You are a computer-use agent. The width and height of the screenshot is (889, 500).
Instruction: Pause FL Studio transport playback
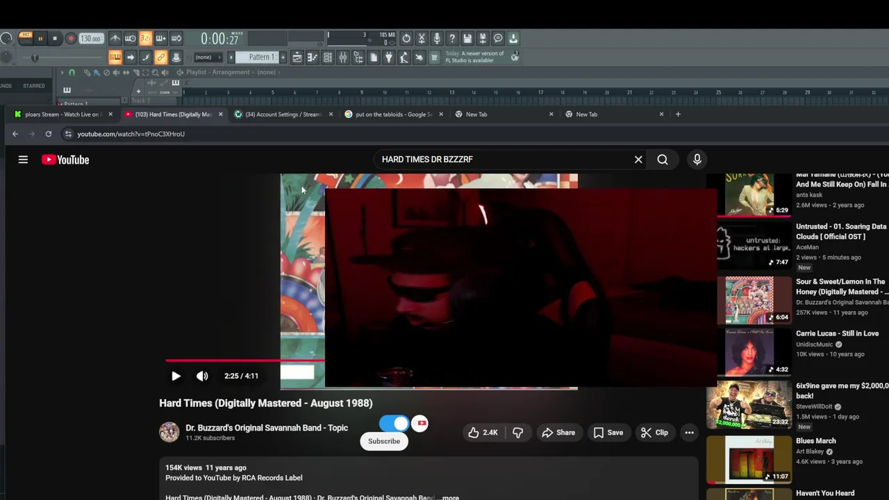coord(40,39)
